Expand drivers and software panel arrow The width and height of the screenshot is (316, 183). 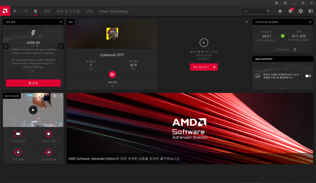[x=310, y=22]
